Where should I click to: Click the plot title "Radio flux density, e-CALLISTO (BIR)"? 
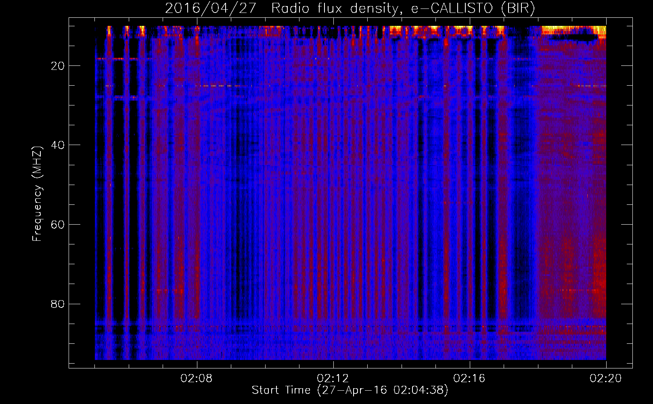point(403,8)
